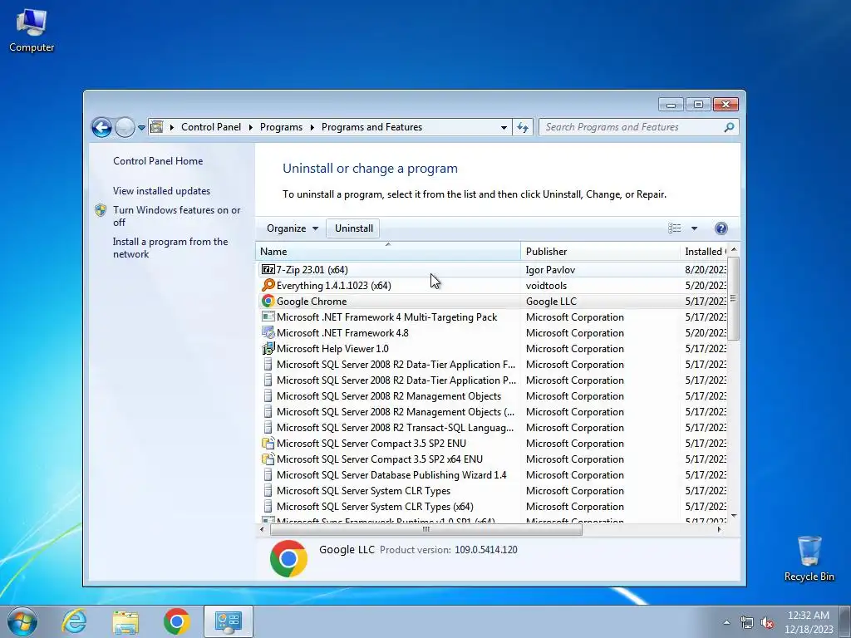Launch Google Chrome from the taskbar
The width and height of the screenshot is (851, 638).
point(176,621)
